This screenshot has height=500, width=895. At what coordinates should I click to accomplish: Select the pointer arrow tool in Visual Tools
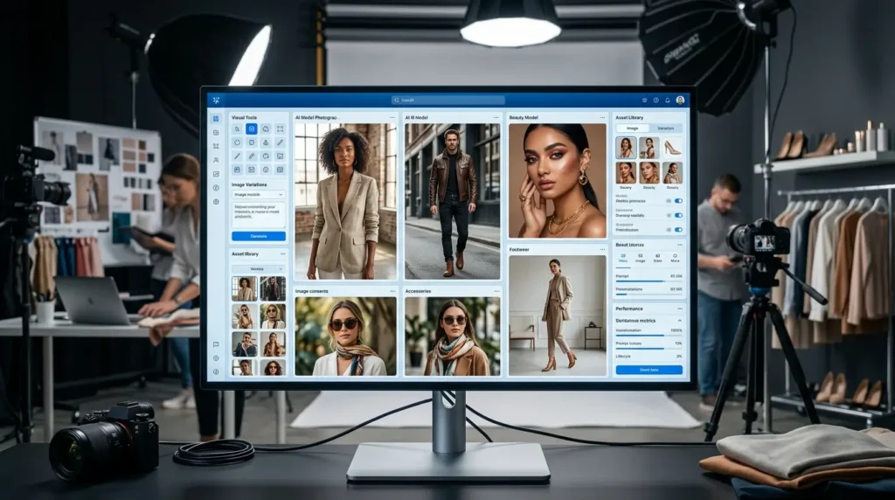(x=238, y=129)
